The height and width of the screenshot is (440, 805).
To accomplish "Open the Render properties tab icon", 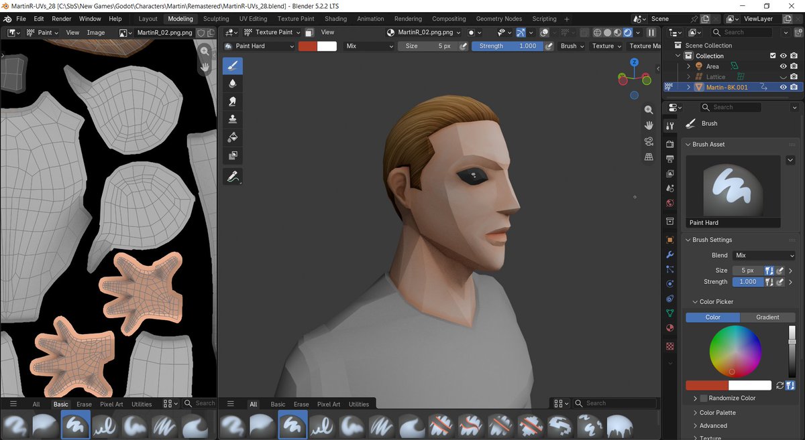I will coord(669,144).
